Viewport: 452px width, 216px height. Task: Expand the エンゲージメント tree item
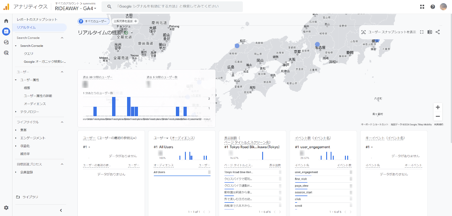pyautogui.click(x=16, y=138)
